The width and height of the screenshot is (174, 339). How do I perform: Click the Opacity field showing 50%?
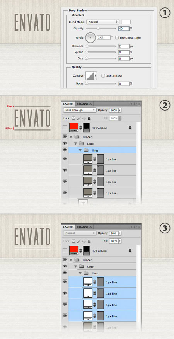point(113,233)
